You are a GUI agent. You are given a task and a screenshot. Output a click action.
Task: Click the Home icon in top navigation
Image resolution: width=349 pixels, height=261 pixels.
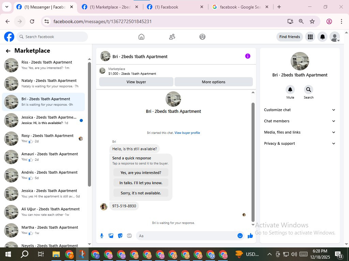[x=141, y=37]
